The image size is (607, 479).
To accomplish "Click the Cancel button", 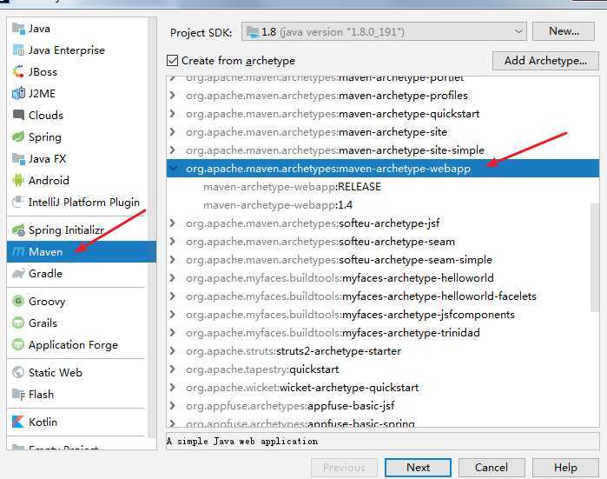I will tap(492, 468).
